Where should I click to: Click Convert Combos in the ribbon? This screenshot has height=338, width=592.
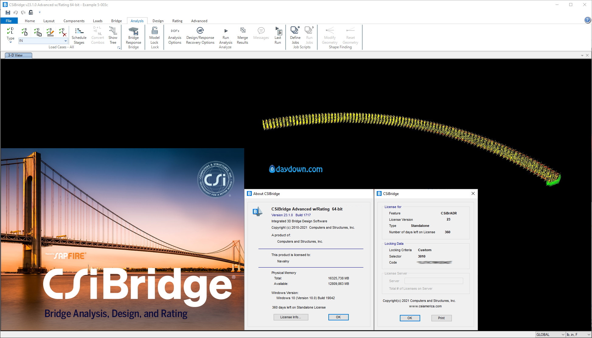click(98, 36)
